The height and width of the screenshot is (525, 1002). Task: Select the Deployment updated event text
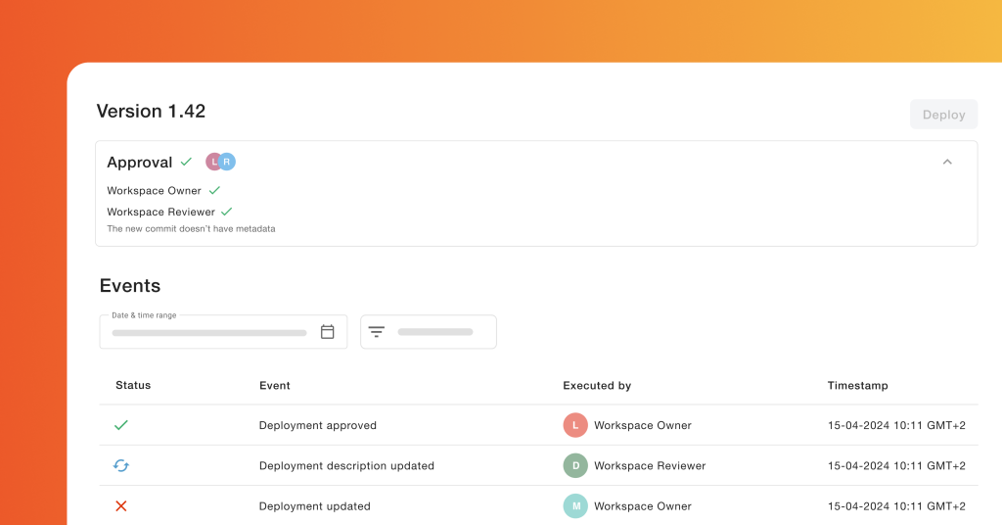click(314, 505)
